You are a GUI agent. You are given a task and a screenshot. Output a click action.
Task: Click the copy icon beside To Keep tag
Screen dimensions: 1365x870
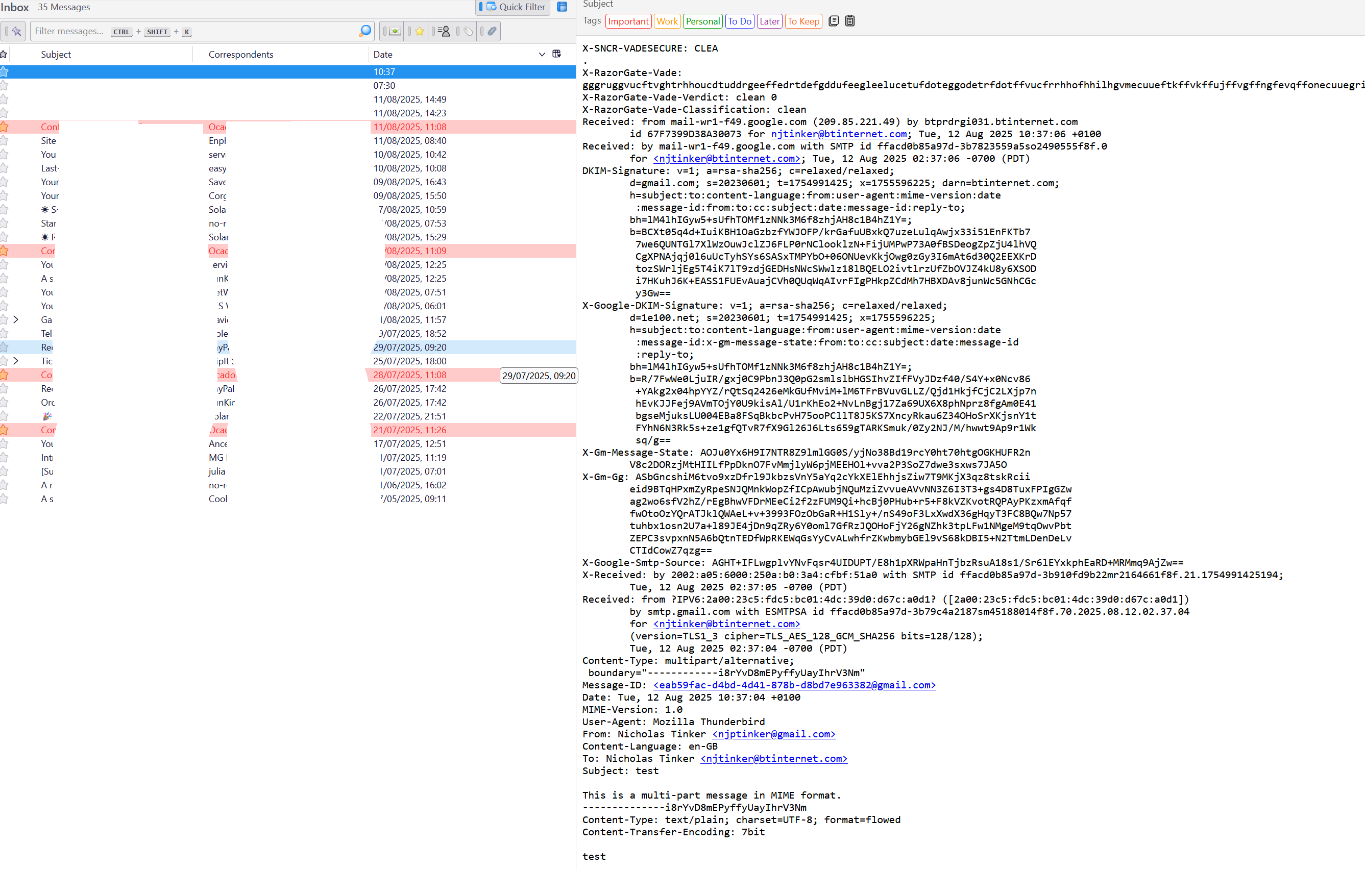(833, 21)
